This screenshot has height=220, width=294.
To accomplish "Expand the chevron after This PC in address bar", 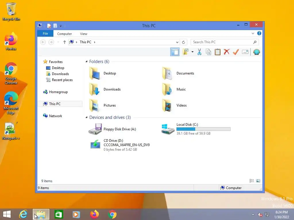I will pyautogui.click(x=95, y=42).
